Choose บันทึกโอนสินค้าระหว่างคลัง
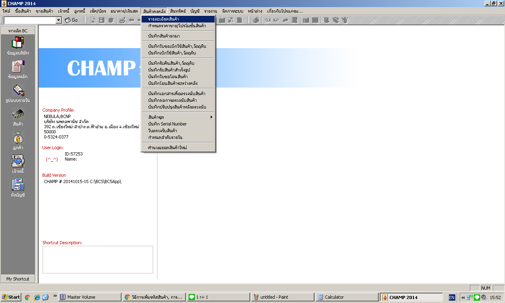This screenshot has height=303, width=505. tap(178, 83)
